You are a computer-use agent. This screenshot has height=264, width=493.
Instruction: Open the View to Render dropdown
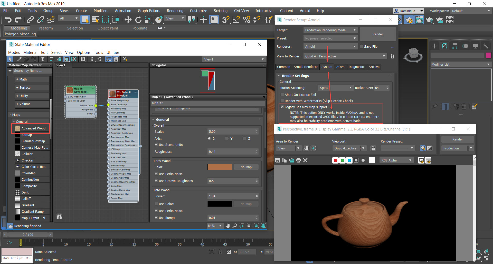click(345, 56)
